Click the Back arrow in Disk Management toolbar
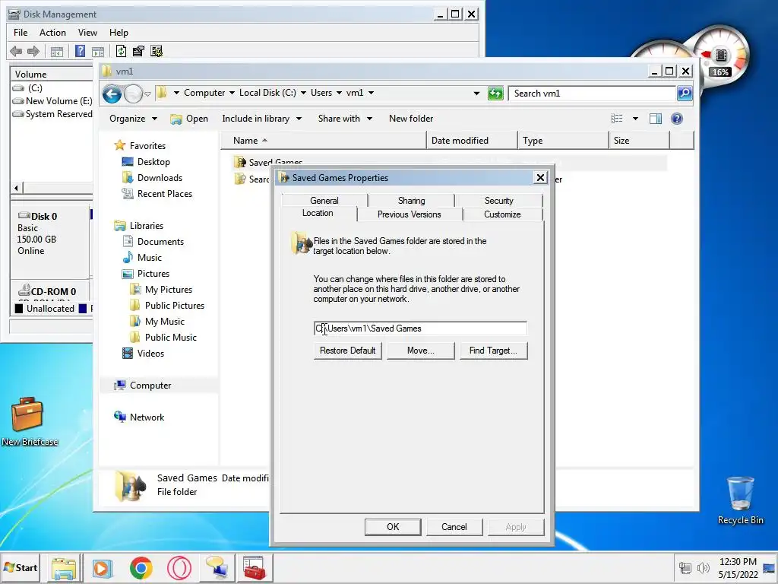Image resolution: width=778 pixels, height=584 pixels. click(16, 51)
